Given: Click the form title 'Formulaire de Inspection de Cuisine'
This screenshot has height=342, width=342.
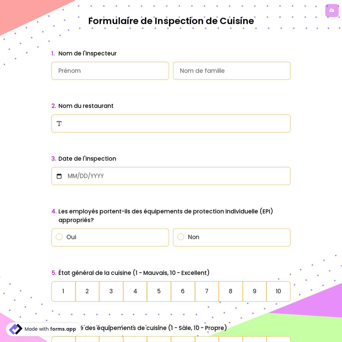Looking at the screenshot, I should point(171,21).
